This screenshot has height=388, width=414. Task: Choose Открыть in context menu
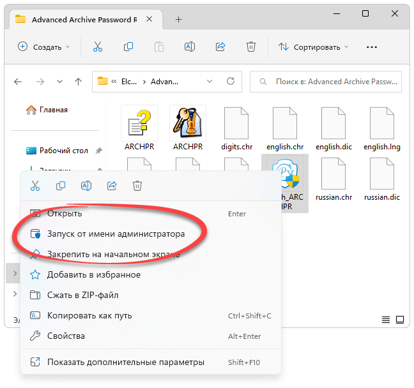click(151, 213)
